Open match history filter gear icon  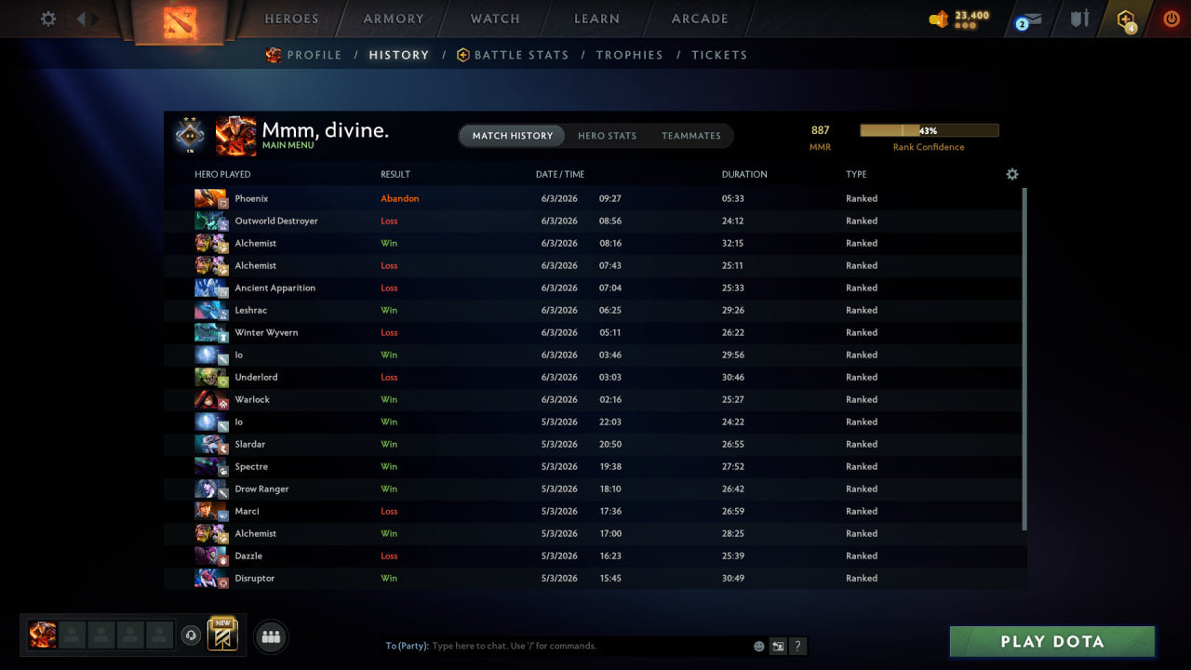click(1012, 174)
